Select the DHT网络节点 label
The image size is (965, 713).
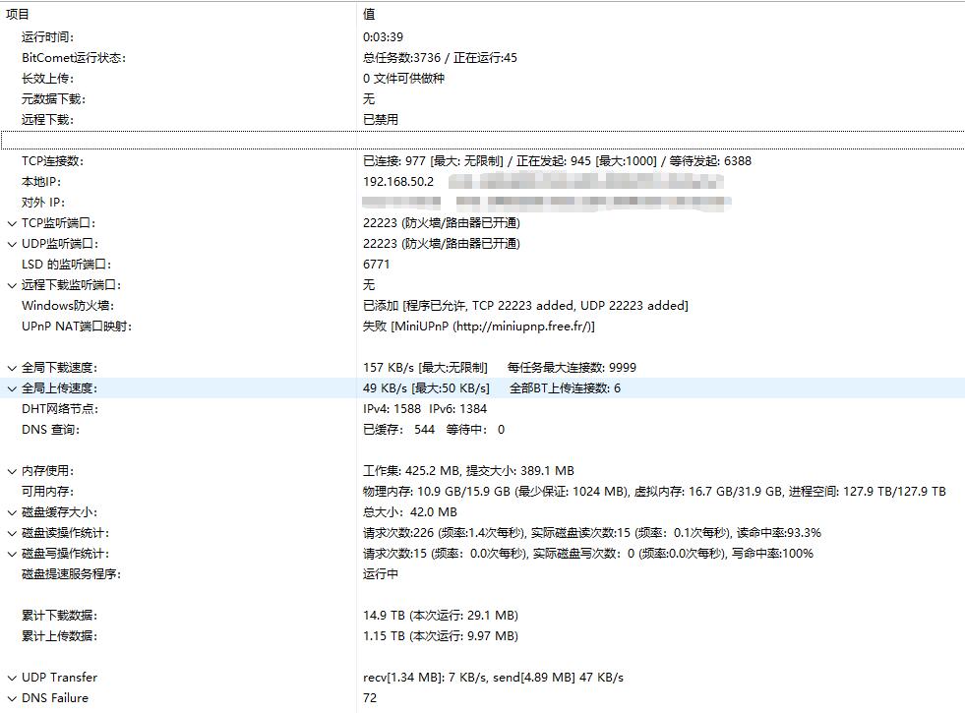coord(60,409)
